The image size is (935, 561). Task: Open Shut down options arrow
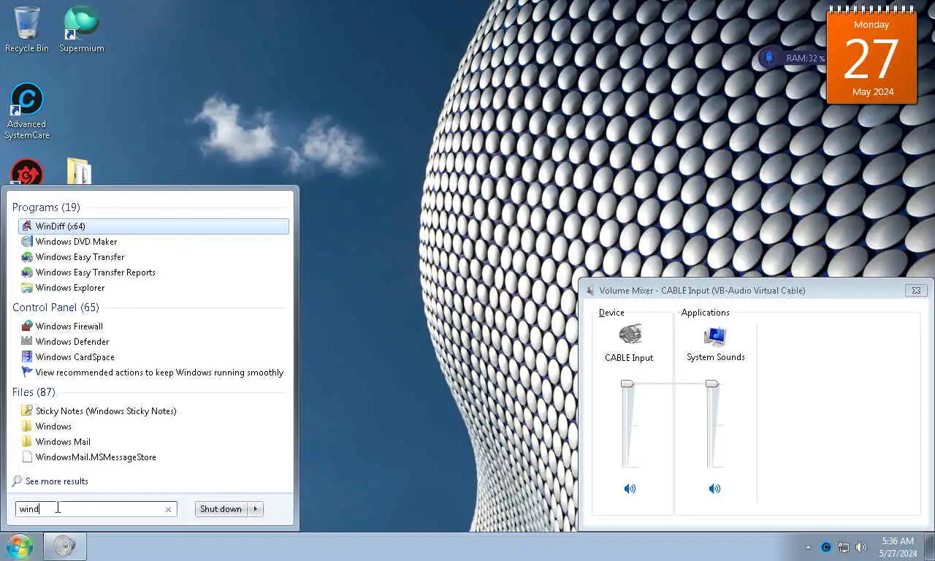click(x=255, y=509)
